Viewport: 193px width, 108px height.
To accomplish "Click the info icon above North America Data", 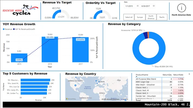I will coord(182,8).
